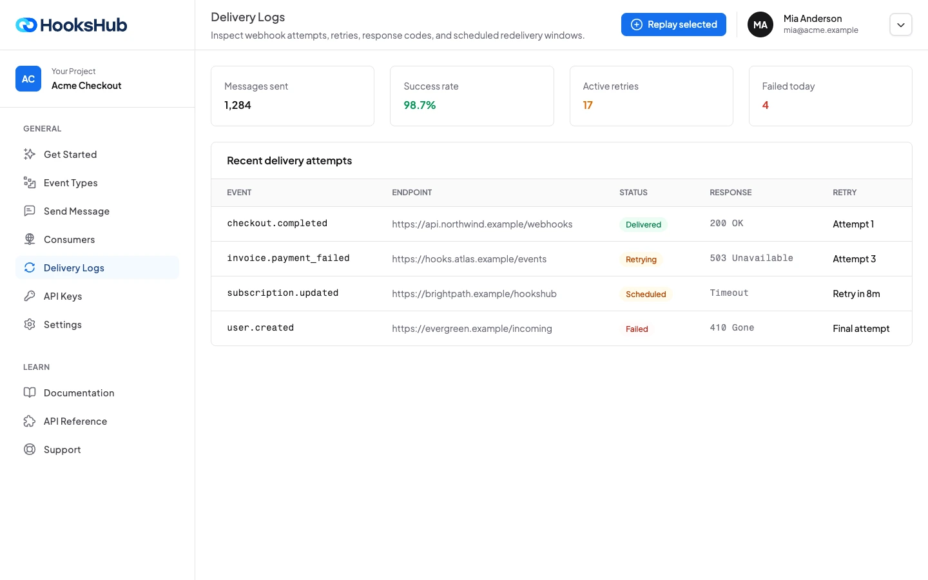Screen dimensions: 928x580
Task: Click the MA user avatar
Action: [x=760, y=24]
